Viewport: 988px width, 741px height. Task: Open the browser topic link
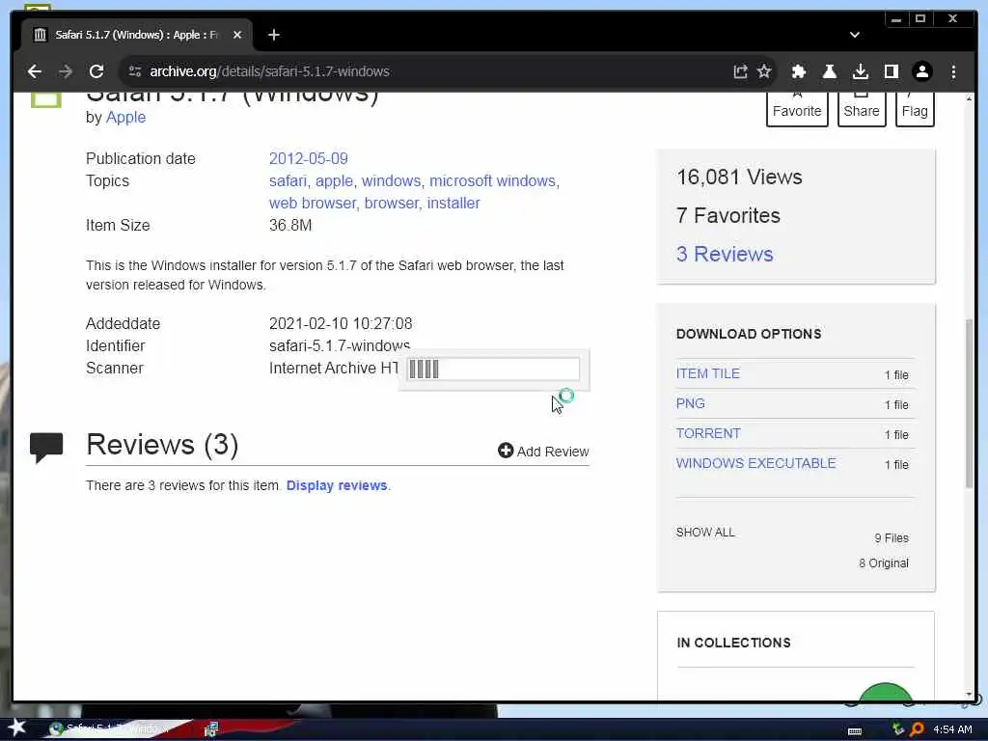[x=391, y=203]
